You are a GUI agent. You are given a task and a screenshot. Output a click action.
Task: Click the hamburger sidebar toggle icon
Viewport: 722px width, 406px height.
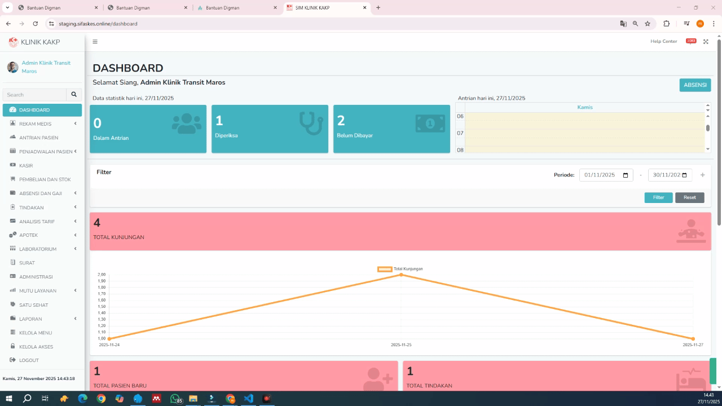click(x=95, y=42)
